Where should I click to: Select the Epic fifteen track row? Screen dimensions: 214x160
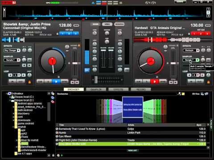tap(131, 136)
